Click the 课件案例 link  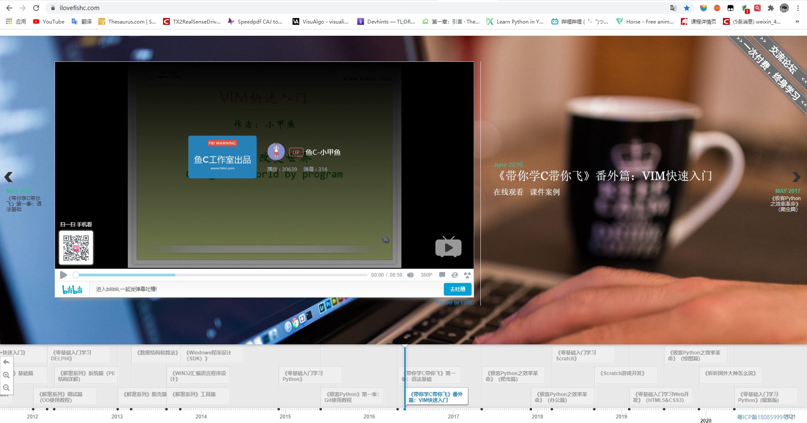pyautogui.click(x=545, y=192)
